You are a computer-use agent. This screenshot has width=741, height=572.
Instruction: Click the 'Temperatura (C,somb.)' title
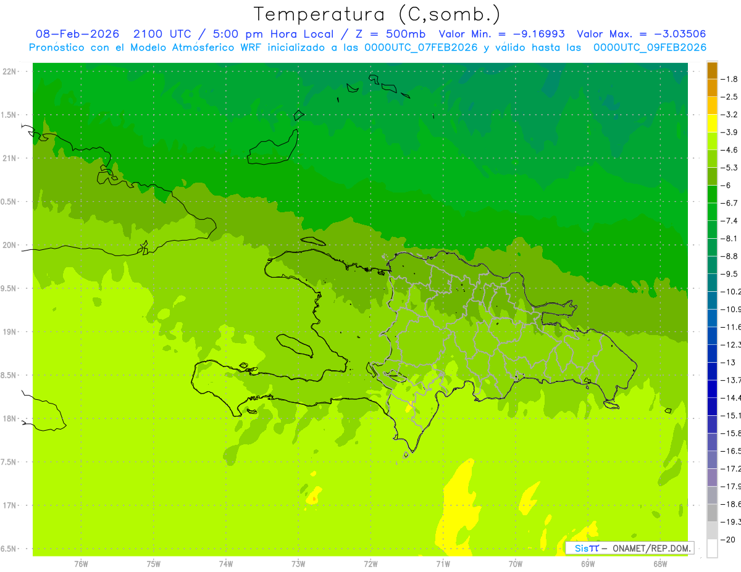pyautogui.click(x=377, y=14)
